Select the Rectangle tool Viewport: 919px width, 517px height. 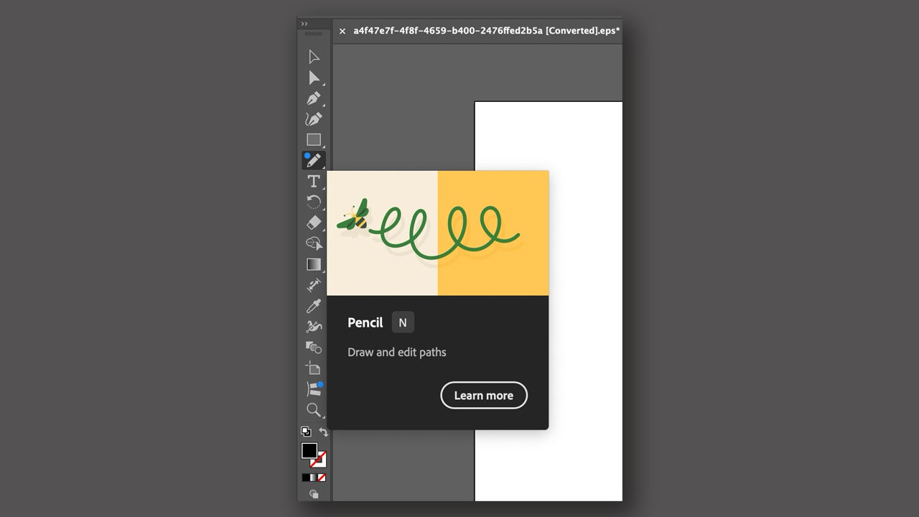pos(314,139)
